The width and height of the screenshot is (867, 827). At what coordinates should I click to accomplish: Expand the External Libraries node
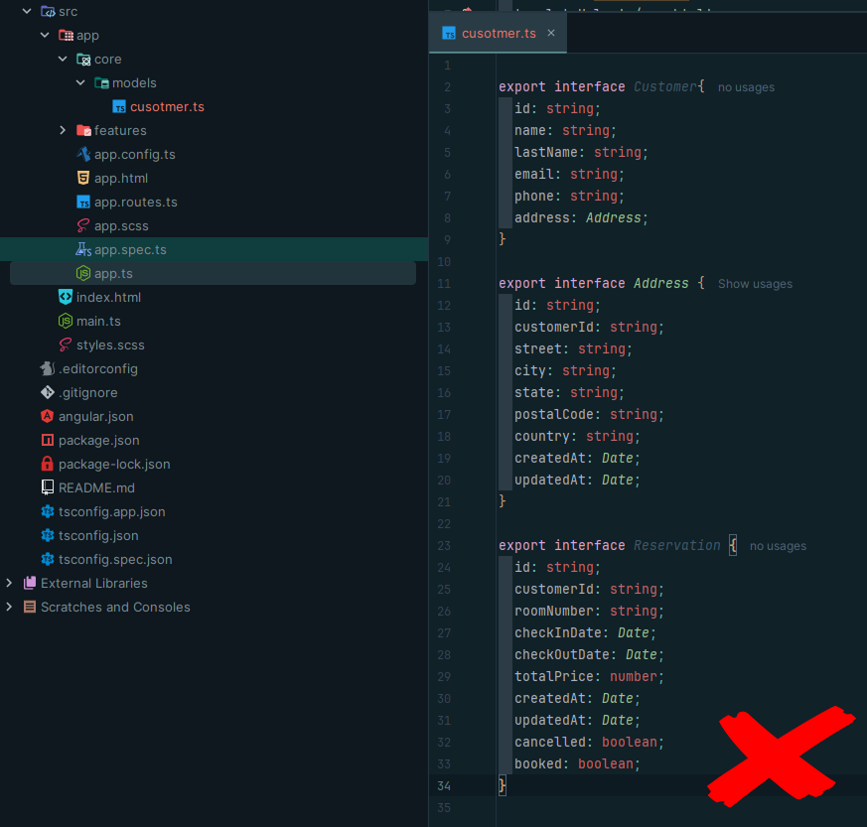pos(10,583)
